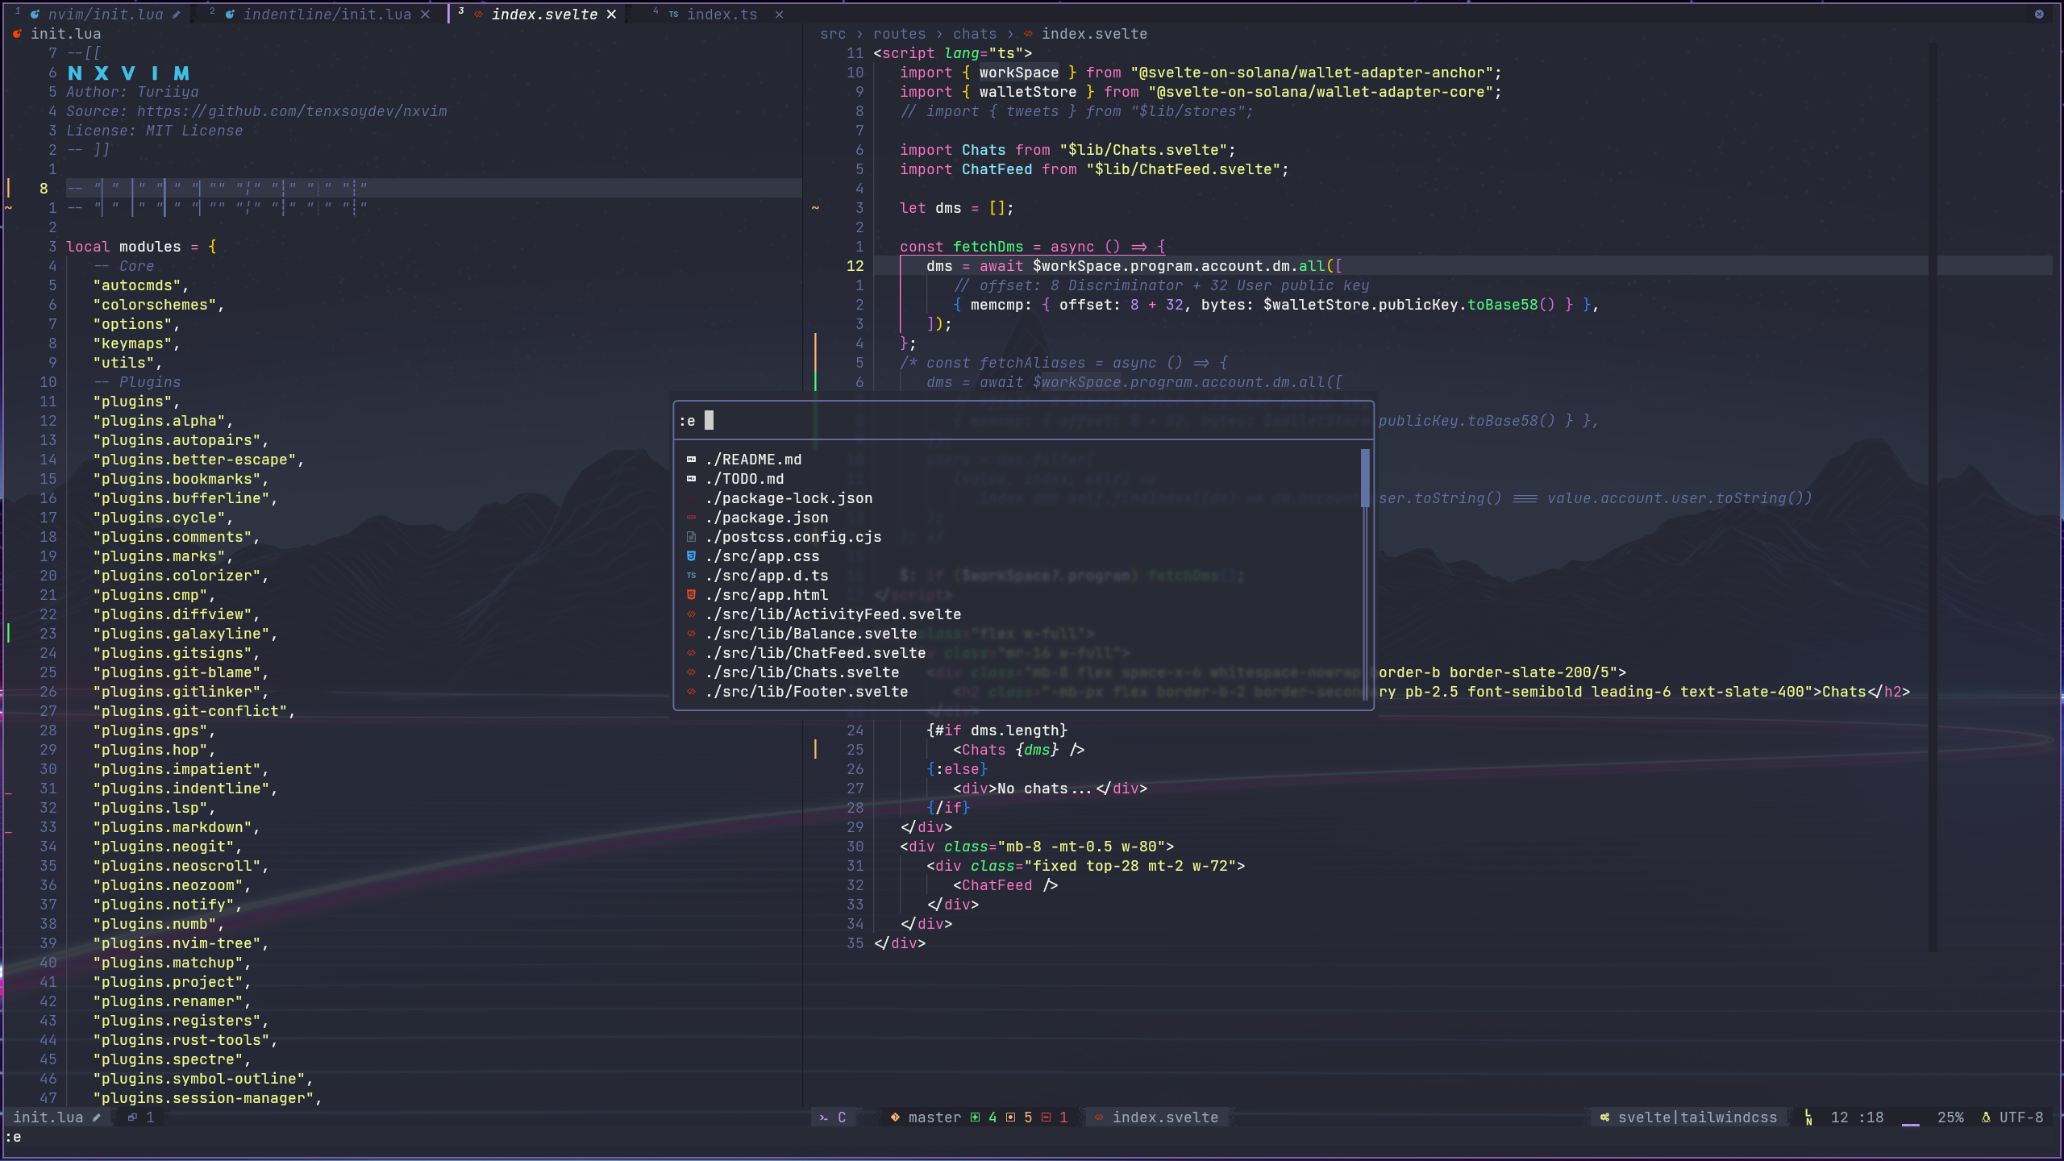Click the Svelte icon beside ./src/lib/Chats.svelte
2064x1161 pixels.
(x=691, y=672)
